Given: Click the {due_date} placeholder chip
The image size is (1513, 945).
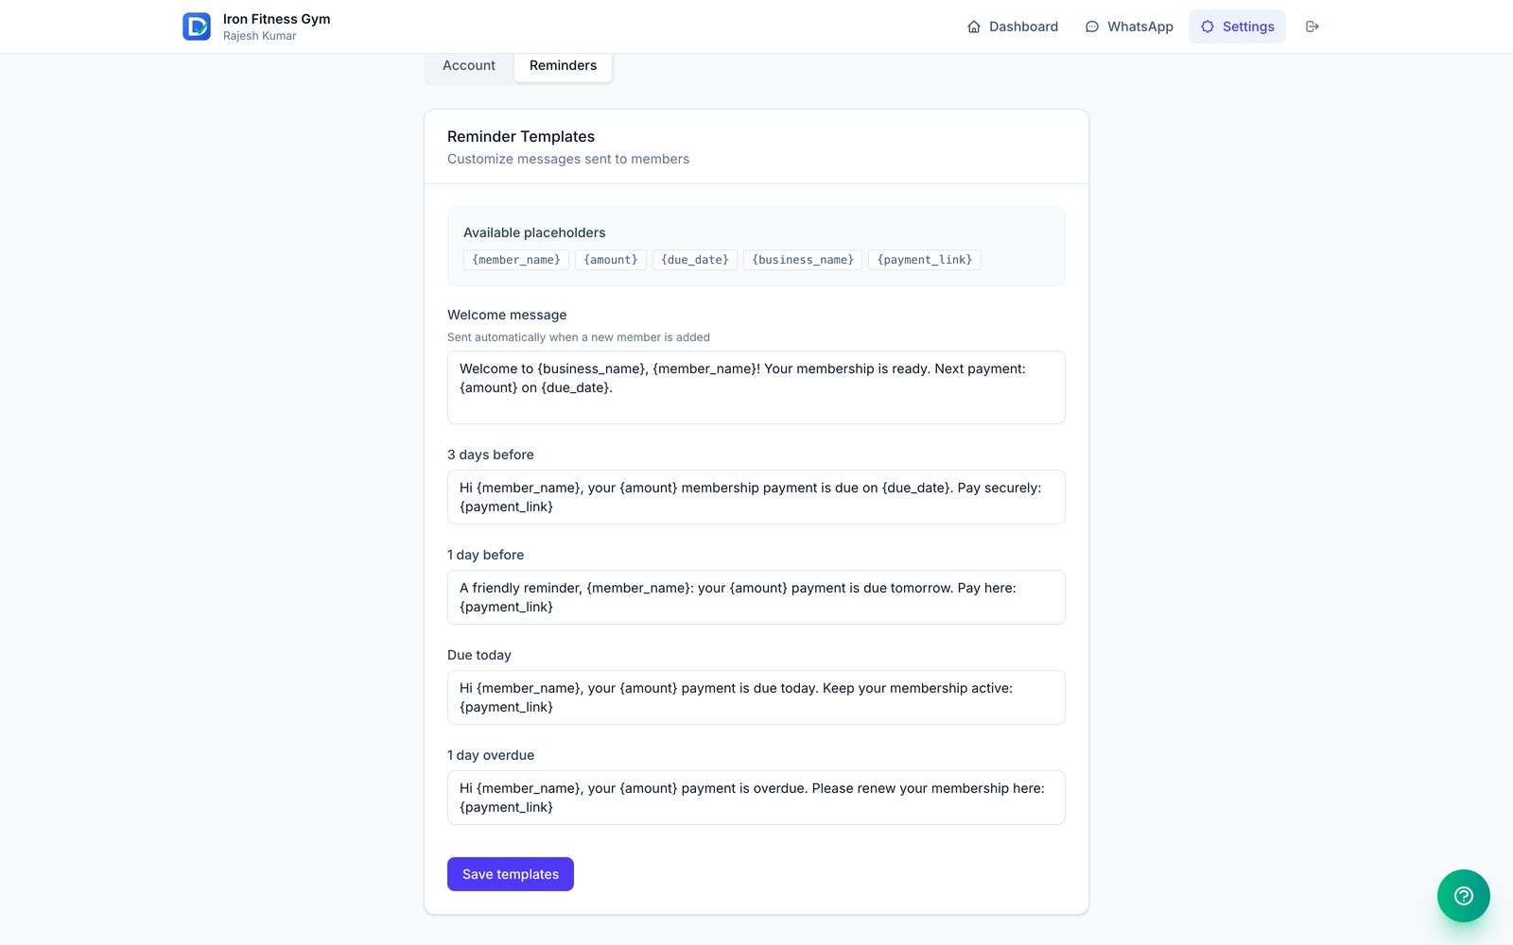Looking at the screenshot, I should point(695,260).
